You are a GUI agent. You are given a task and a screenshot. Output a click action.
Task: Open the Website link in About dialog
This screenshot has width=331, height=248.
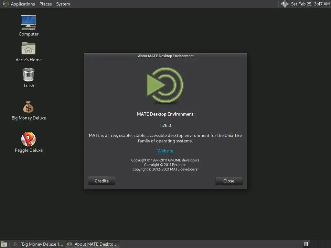click(x=165, y=151)
